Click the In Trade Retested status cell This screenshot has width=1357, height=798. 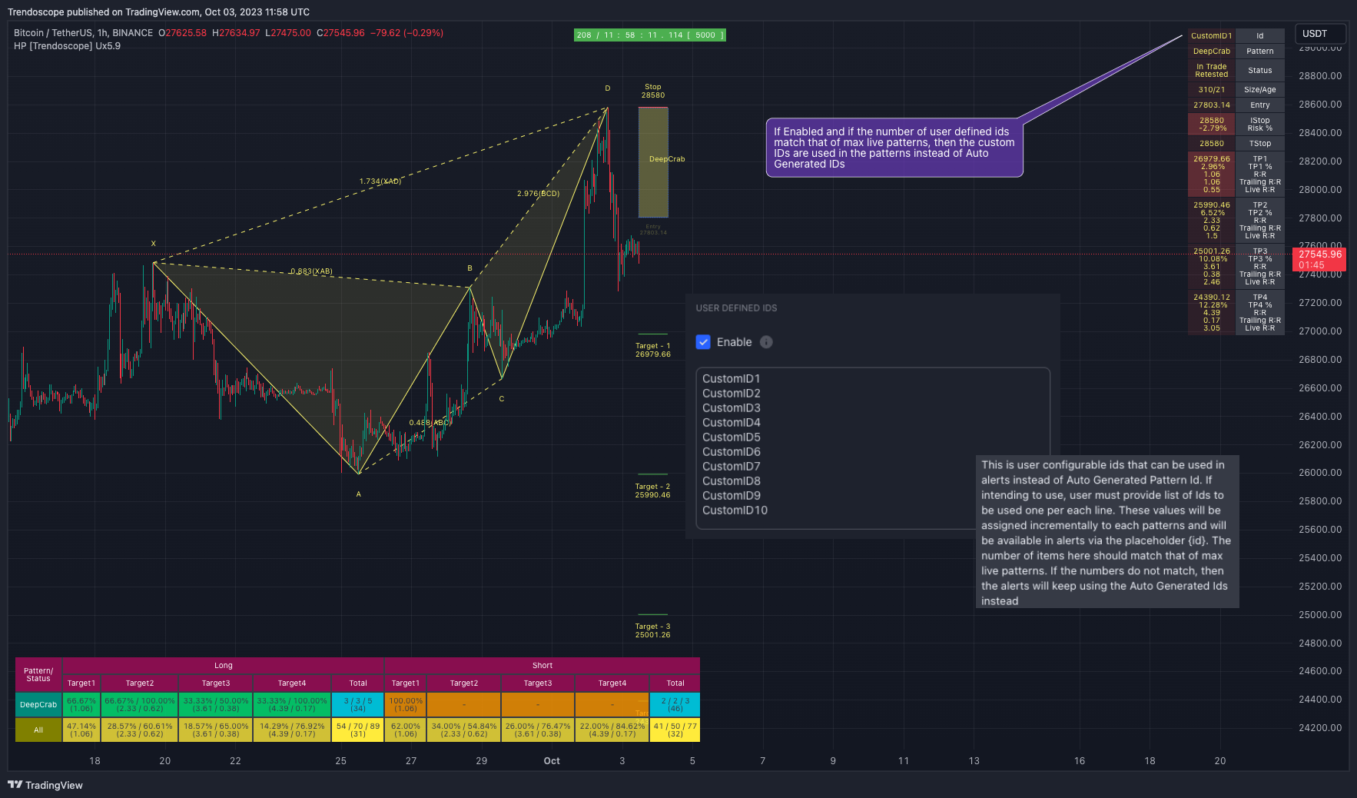point(1211,71)
